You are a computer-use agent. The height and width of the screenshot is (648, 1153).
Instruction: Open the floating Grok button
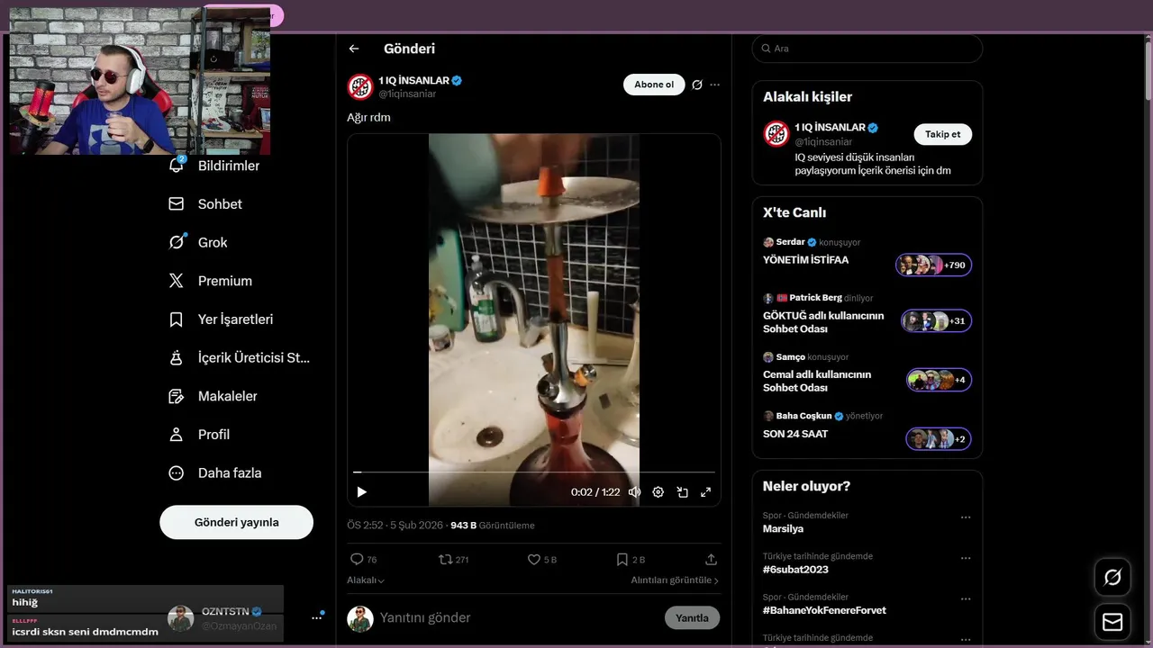tap(1112, 577)
